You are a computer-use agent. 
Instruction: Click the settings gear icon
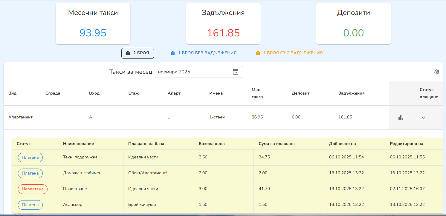pyautogui.click(x=436, y=72)
